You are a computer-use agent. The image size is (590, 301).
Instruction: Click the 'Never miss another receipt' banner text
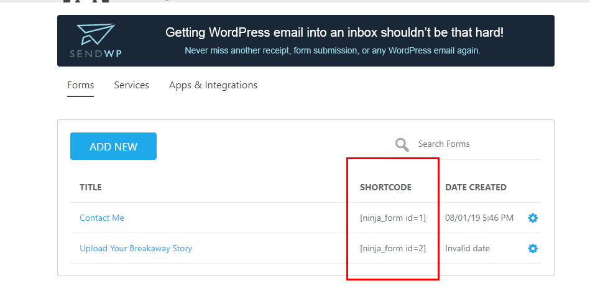tap(333, 50)
